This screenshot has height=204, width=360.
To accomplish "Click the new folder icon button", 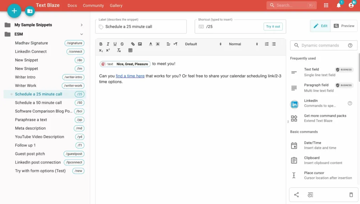I will [30, 11].
